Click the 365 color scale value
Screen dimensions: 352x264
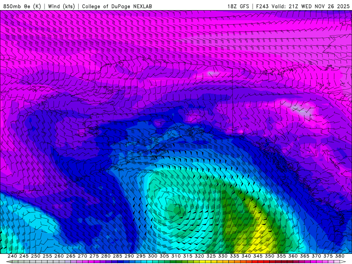[x=304, y=256]
